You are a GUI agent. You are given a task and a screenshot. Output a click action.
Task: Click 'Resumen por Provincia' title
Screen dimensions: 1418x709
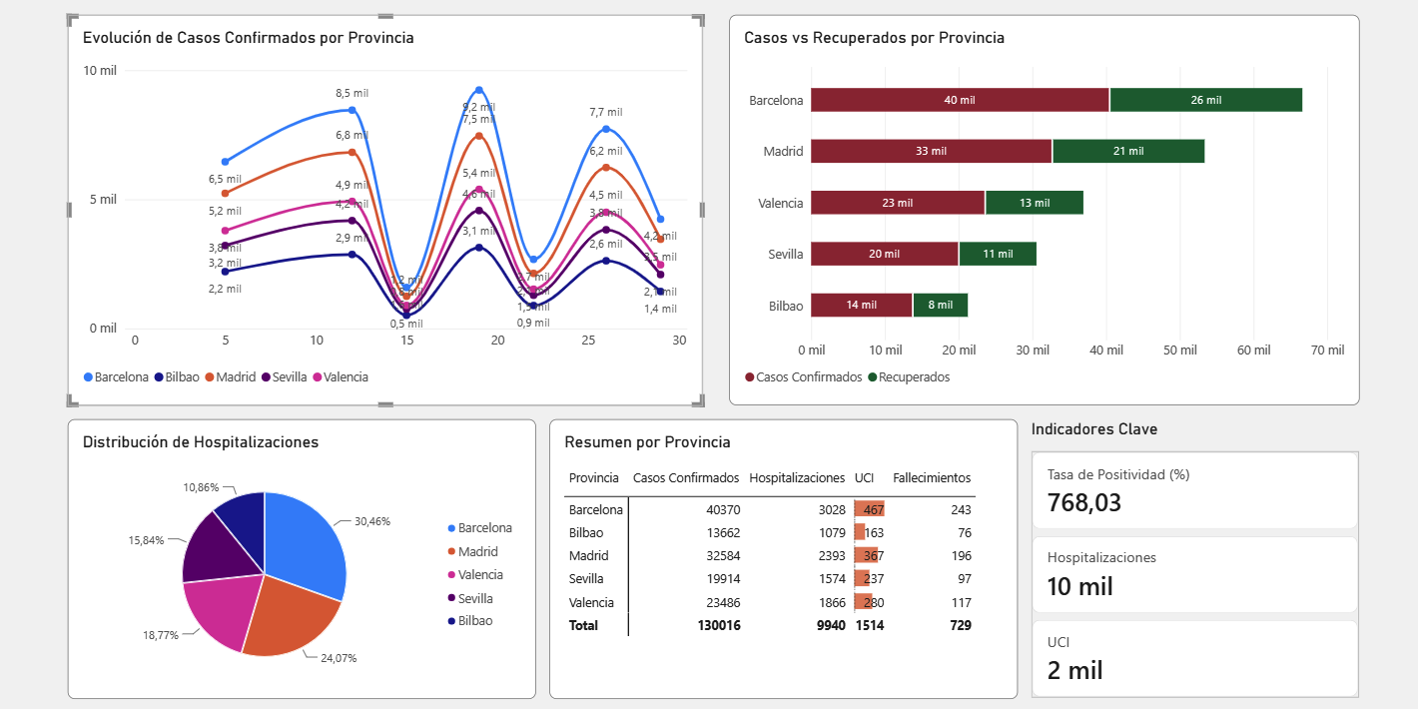[647, 441]
